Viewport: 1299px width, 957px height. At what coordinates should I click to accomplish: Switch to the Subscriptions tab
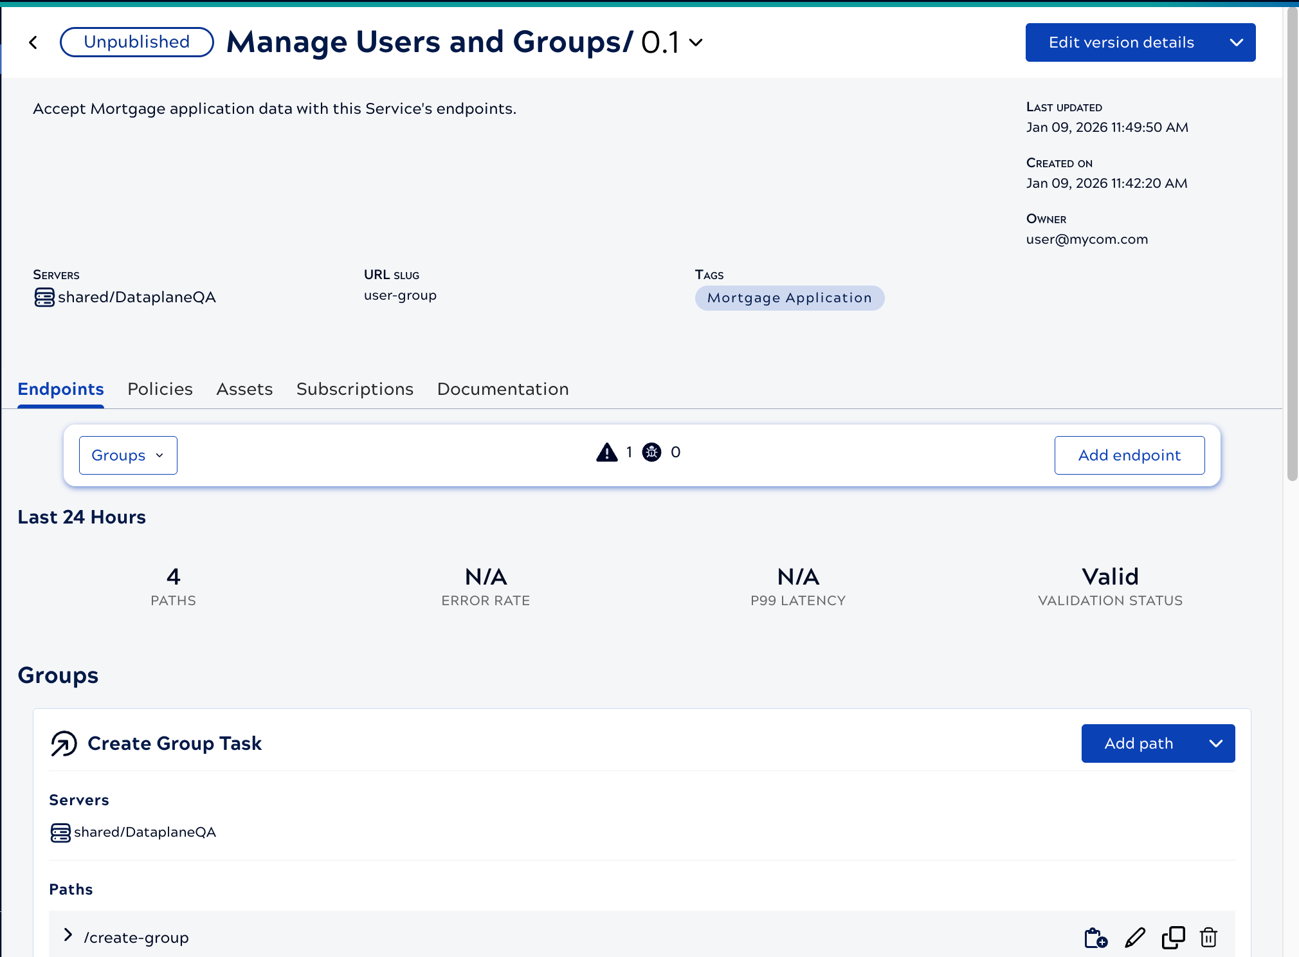pos(355,389)
